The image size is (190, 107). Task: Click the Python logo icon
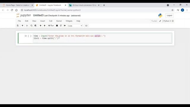click(160, 15)
